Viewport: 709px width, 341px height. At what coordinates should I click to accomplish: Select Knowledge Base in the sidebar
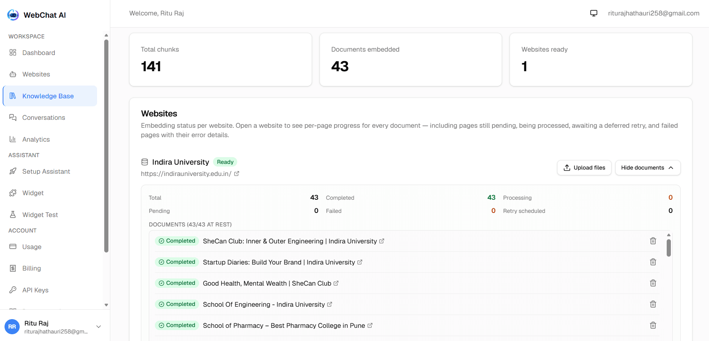(x=50, y=96)
